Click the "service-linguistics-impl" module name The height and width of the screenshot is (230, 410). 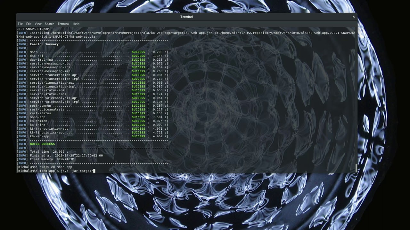click(x=53, y=87)
